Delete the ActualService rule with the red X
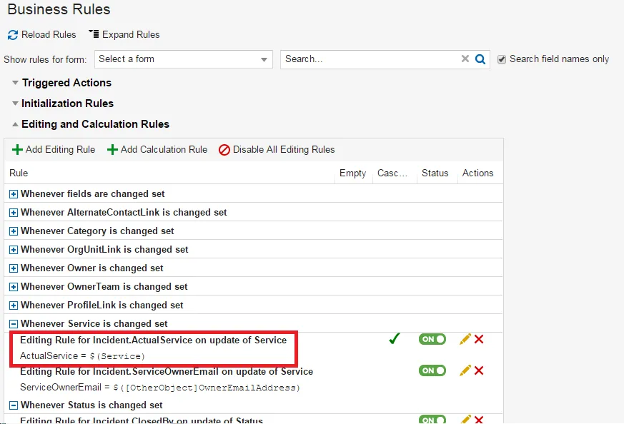Viewport: 624px width, 424px height. [479, 339]
